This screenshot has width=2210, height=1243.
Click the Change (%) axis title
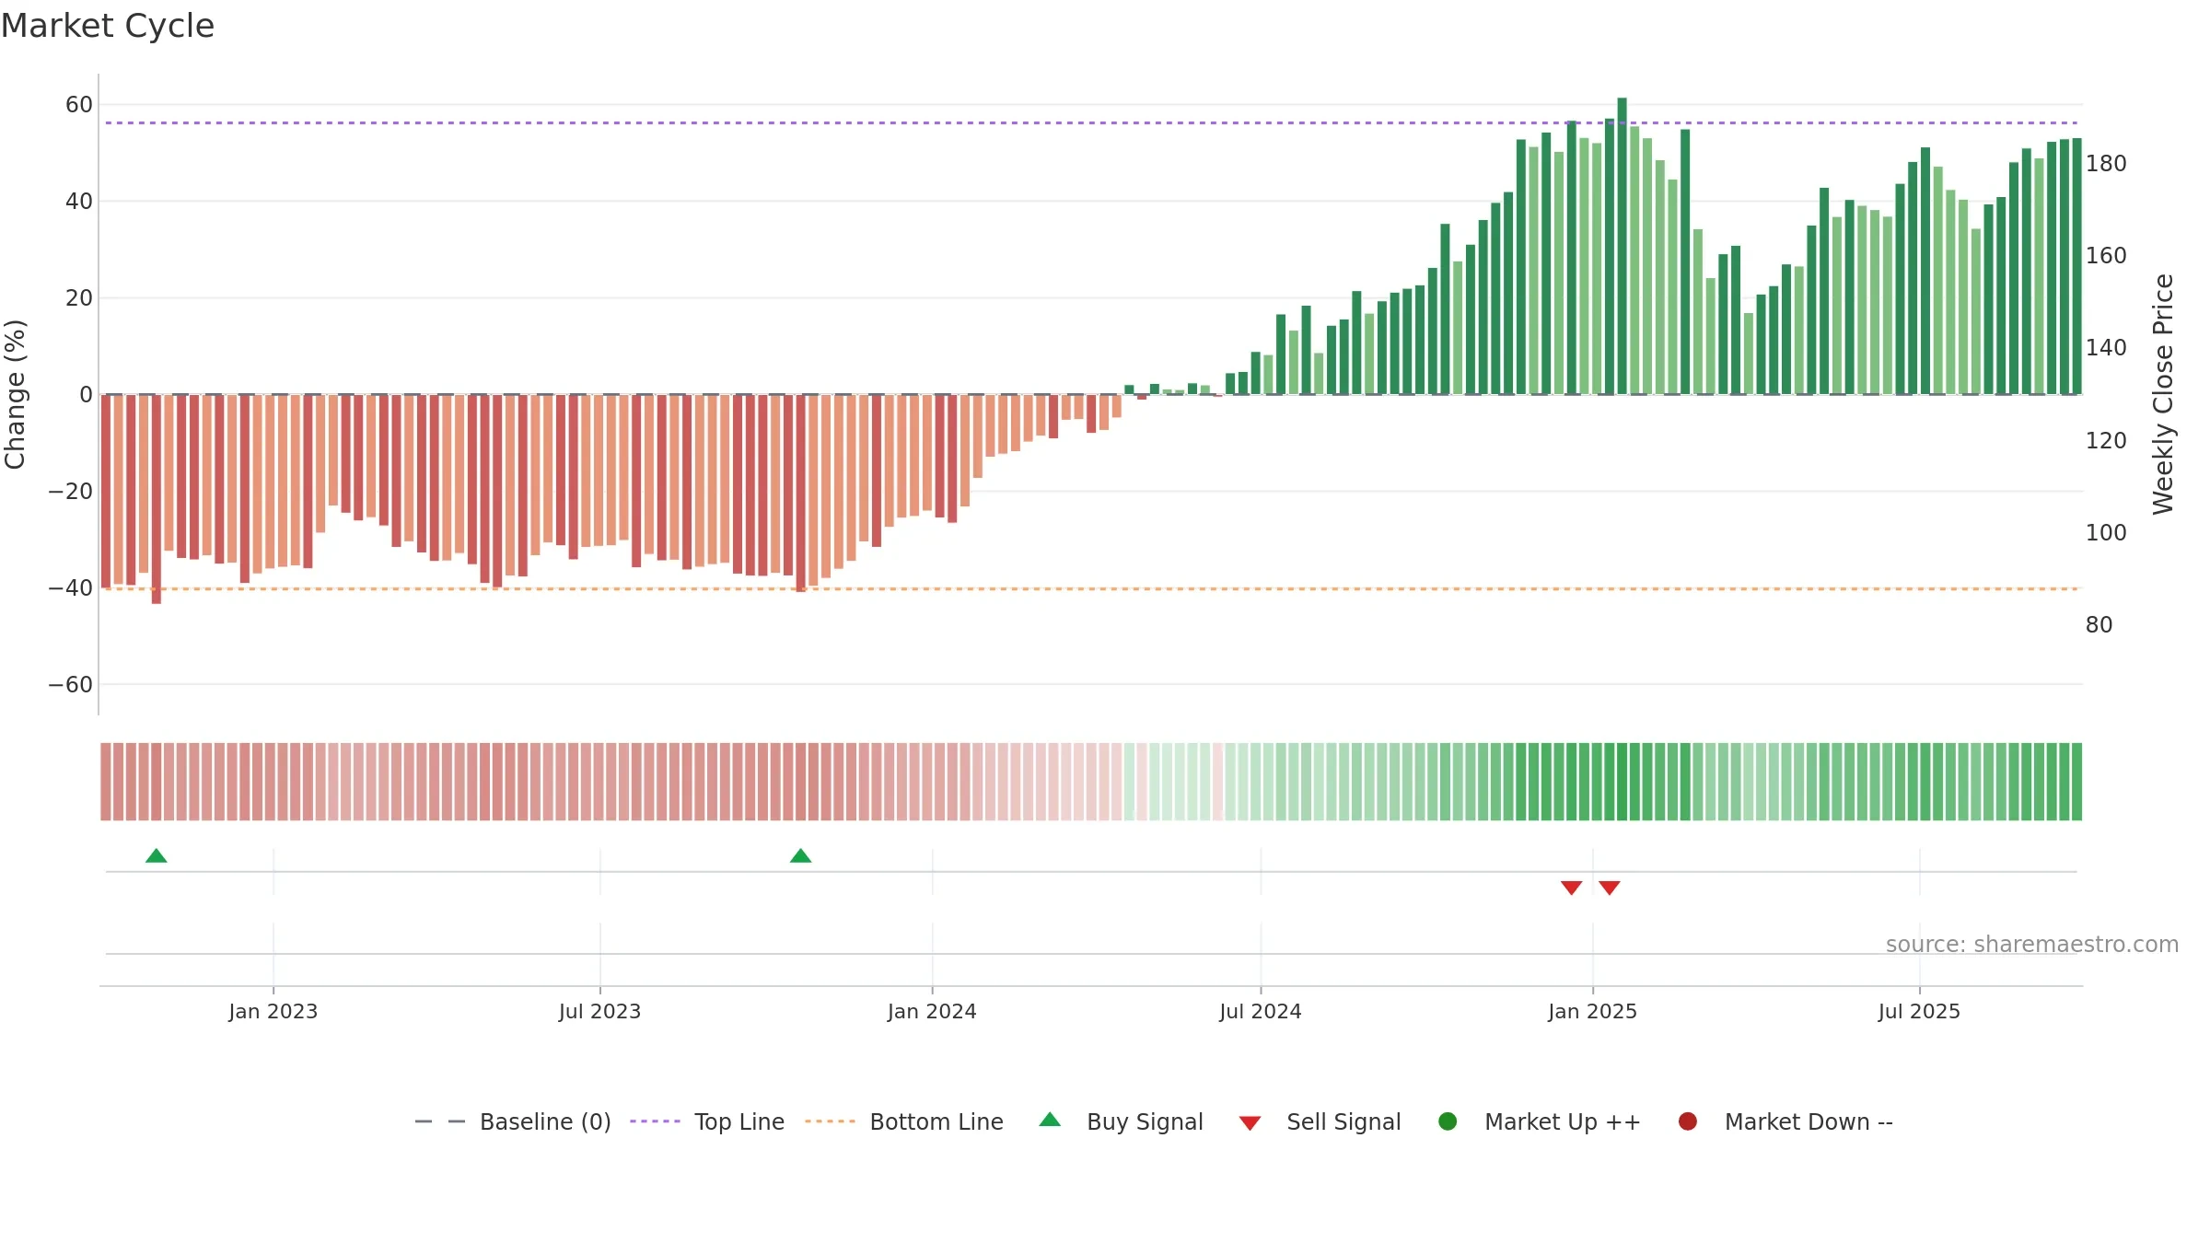(15, 394)
